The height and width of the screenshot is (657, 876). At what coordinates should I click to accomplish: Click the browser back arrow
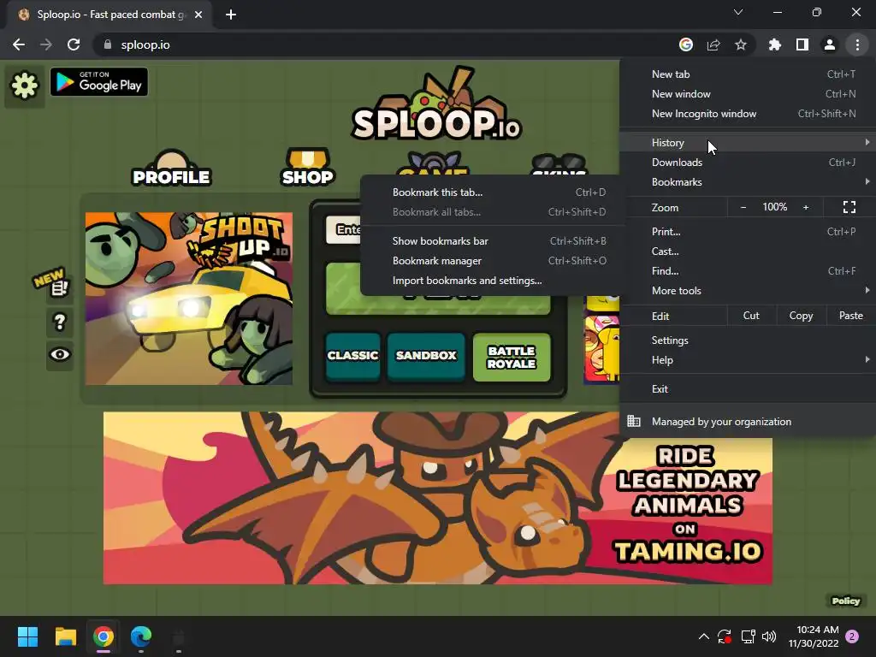point(19,44)
